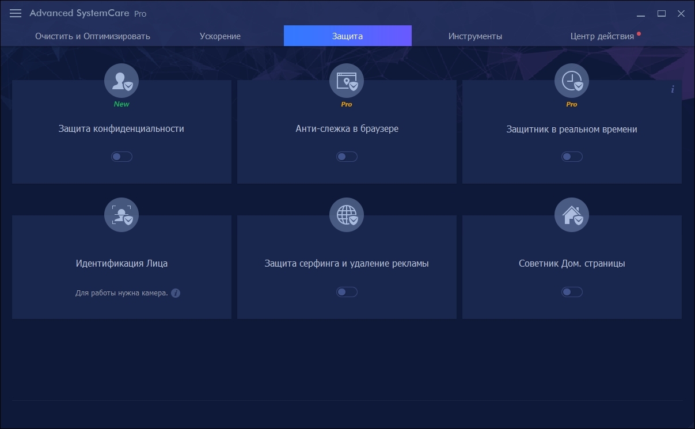695x429 pixels.
Task: Open the Очистить и Оптимизировать tab
Action: pyautogui.click(x=93, y=36)
